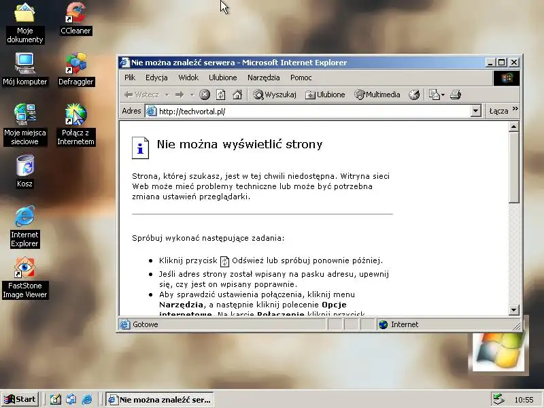544x408 pixels.
Task: Click the Łącza toolbar label
Action: [498, 111]
